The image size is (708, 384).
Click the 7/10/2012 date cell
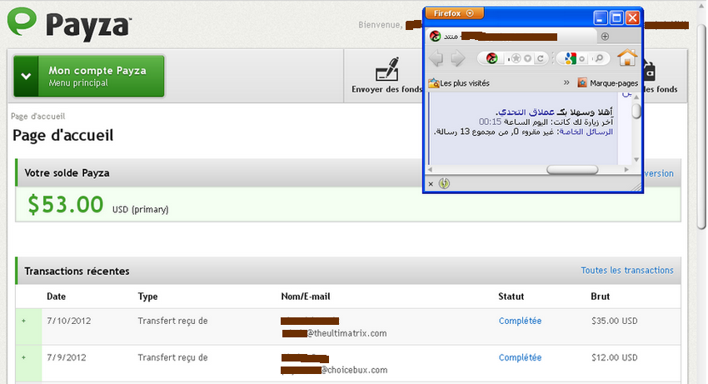(x=68, y=321)
